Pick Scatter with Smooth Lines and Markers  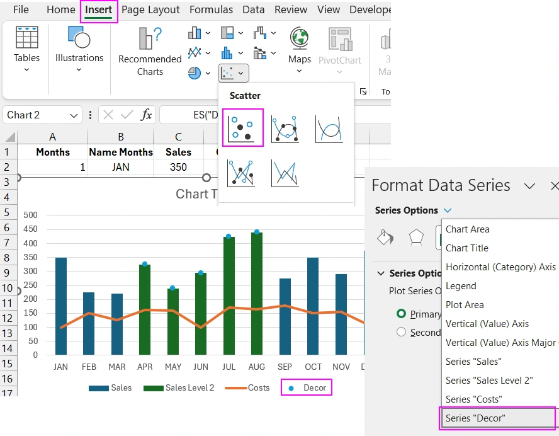pyautogui.click(x=285, y=128)
